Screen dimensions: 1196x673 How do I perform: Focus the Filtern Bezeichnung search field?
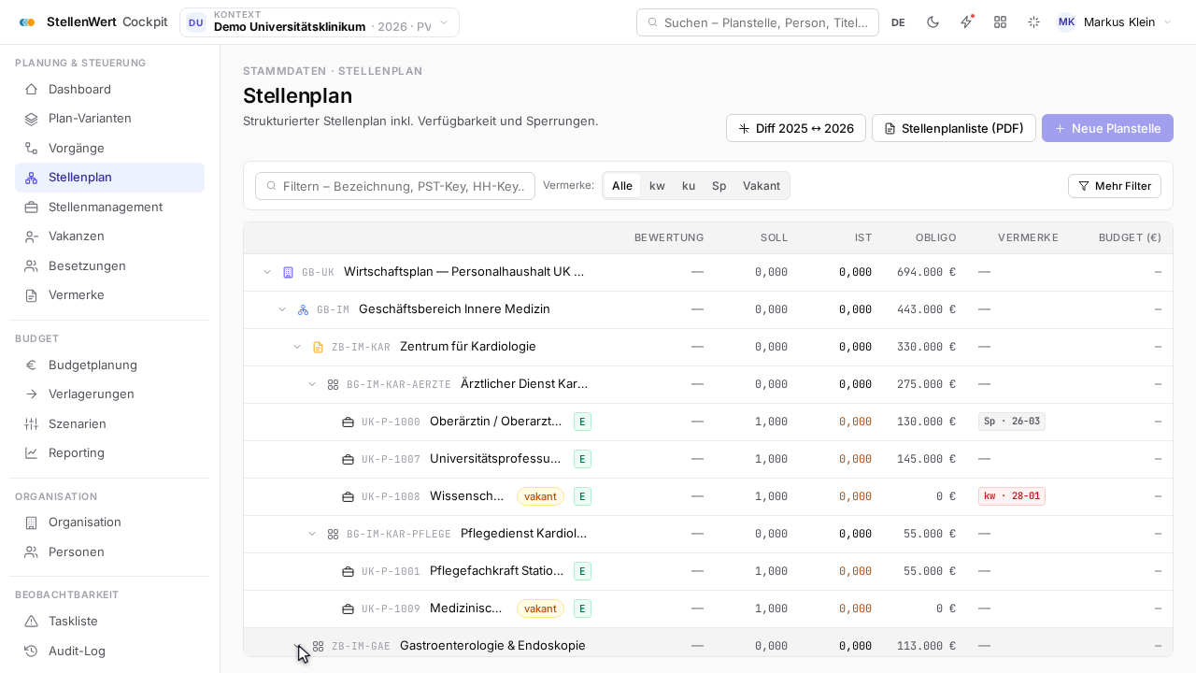pos(395,186)
